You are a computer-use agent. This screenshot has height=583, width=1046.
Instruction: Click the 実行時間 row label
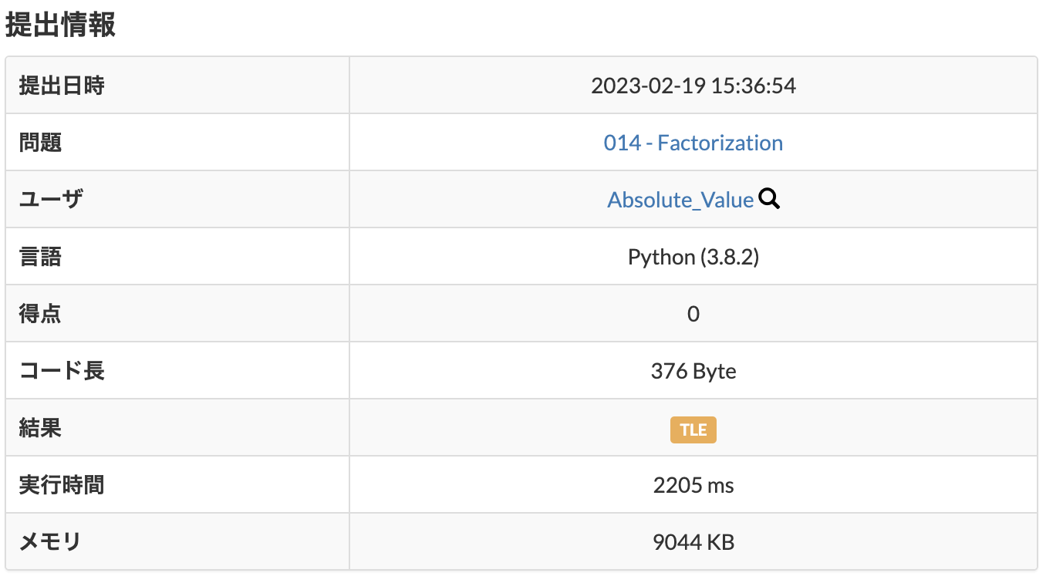pyautogui.click(x=62, y=485)
